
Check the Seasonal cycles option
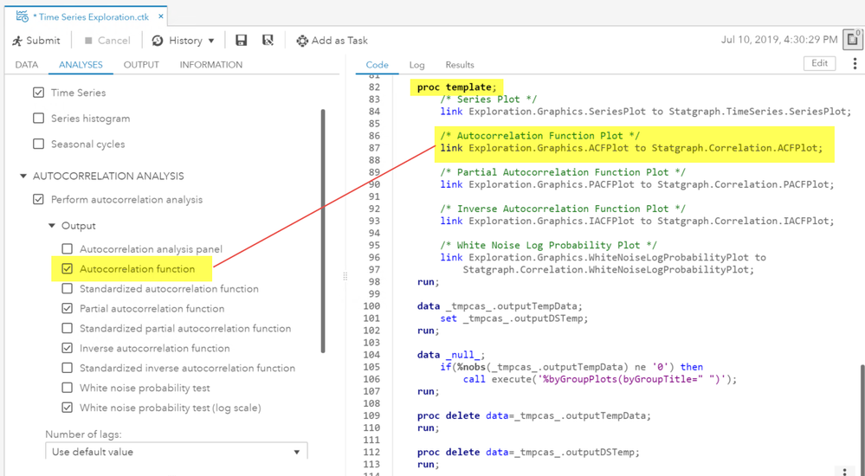[38, 145]
